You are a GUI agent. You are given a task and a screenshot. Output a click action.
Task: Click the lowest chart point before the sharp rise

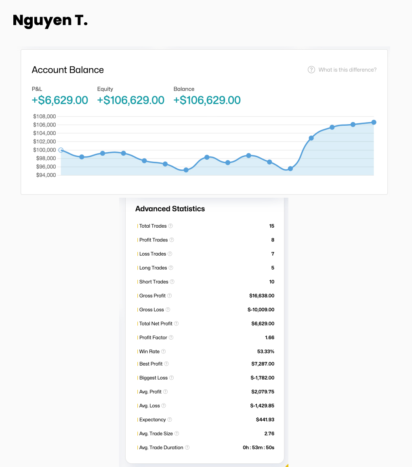(x=290, y=169)
